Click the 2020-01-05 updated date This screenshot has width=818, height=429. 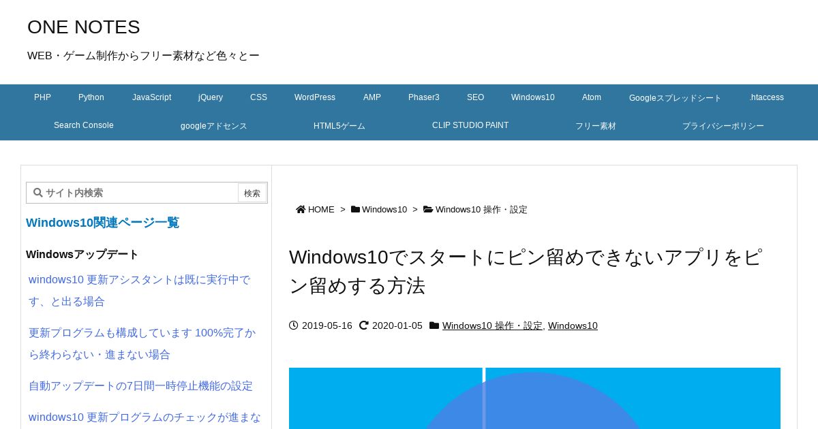point(397,325)
